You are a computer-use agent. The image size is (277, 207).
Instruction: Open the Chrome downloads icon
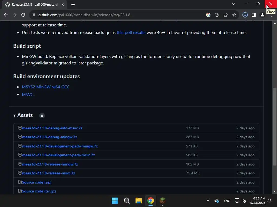pos(245,15)
